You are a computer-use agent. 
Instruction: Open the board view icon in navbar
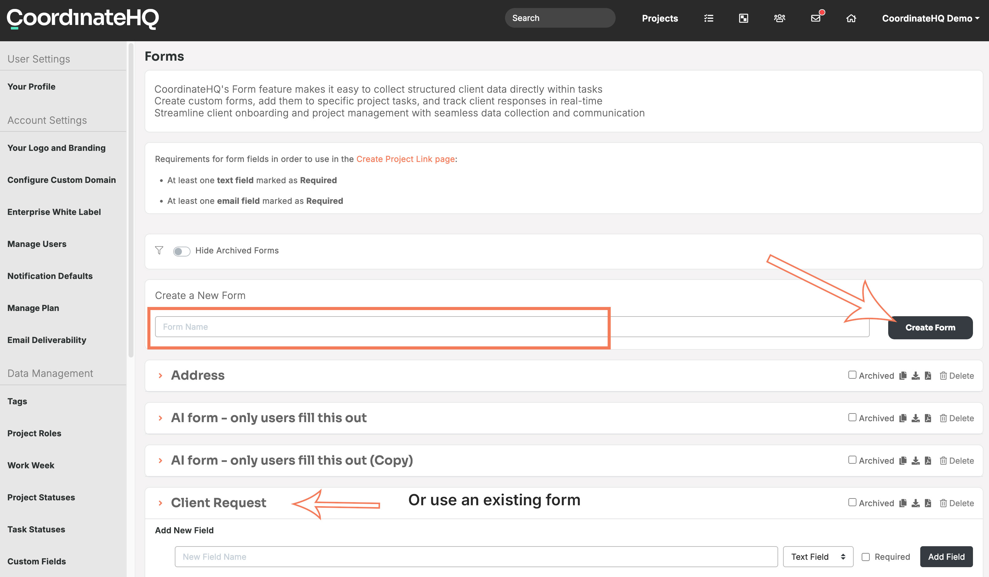tap(744, 18)
